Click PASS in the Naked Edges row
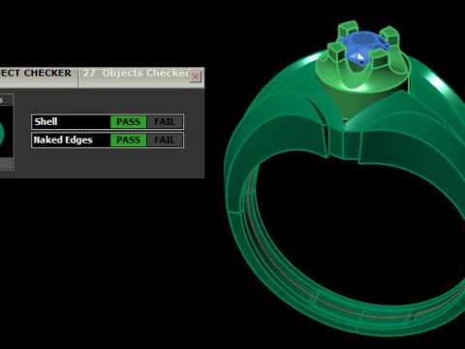Viewport: 465px width, 349px height. coord(128,140)
